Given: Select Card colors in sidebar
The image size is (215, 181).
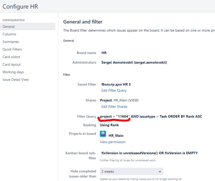Looking at the screenshot, I should click(11, 57).
